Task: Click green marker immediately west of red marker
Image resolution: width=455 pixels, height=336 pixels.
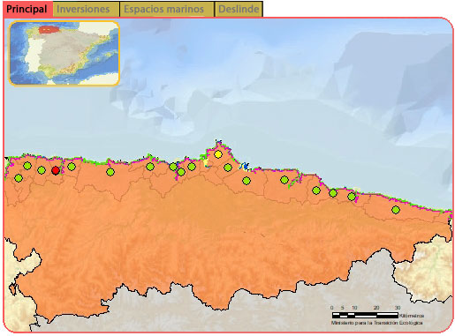Action: pos(42,170)
